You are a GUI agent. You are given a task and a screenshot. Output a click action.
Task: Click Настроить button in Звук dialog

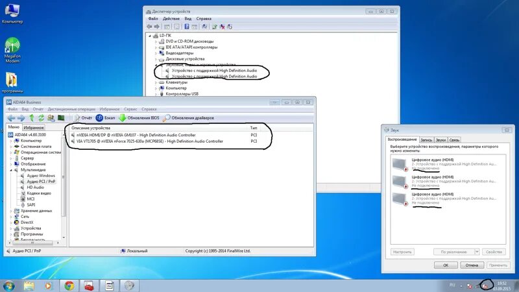[402, 252]
